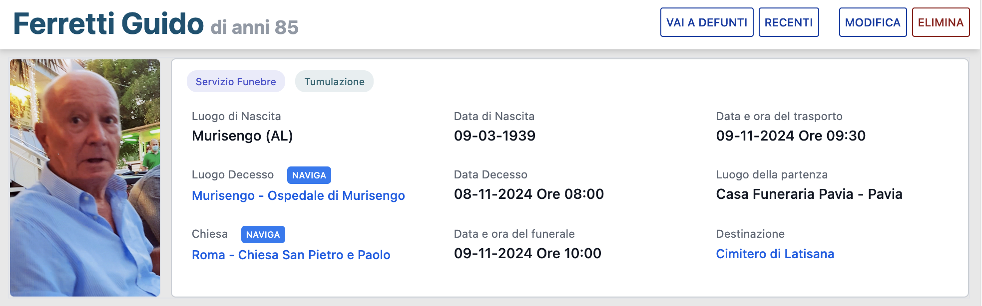
Task: Select the Tumulazione tag
Action: [x=334, y=82]
